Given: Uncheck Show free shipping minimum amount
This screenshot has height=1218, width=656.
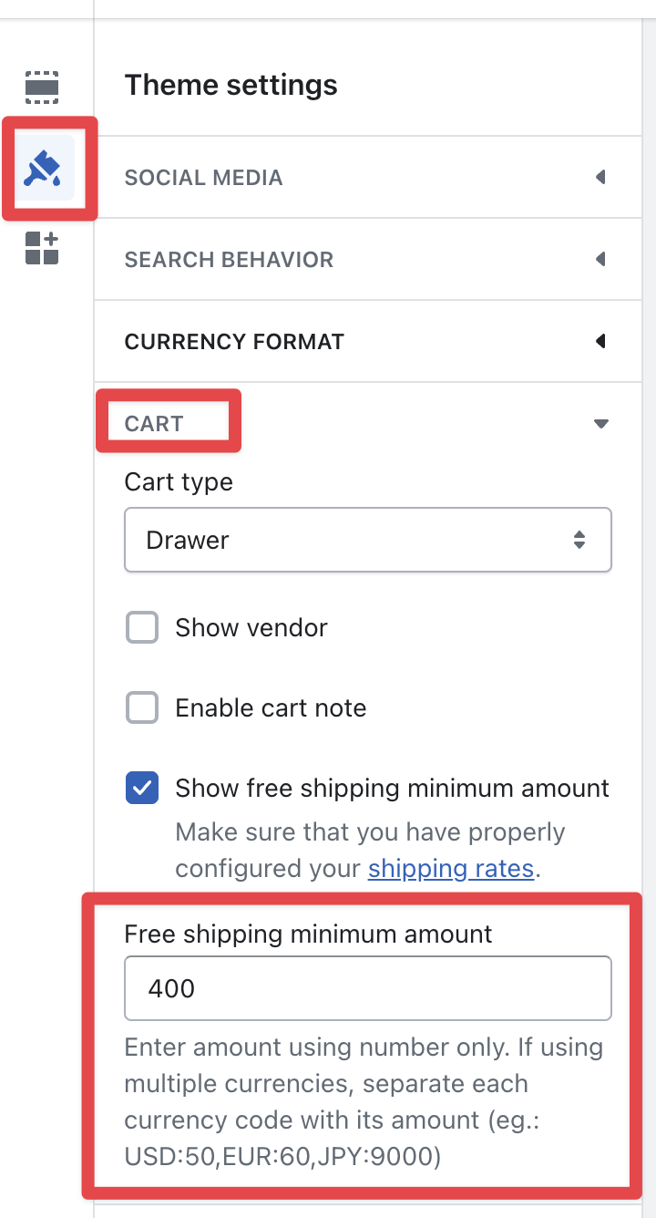Looking at the screenshot, I should [x=142, y=789].
